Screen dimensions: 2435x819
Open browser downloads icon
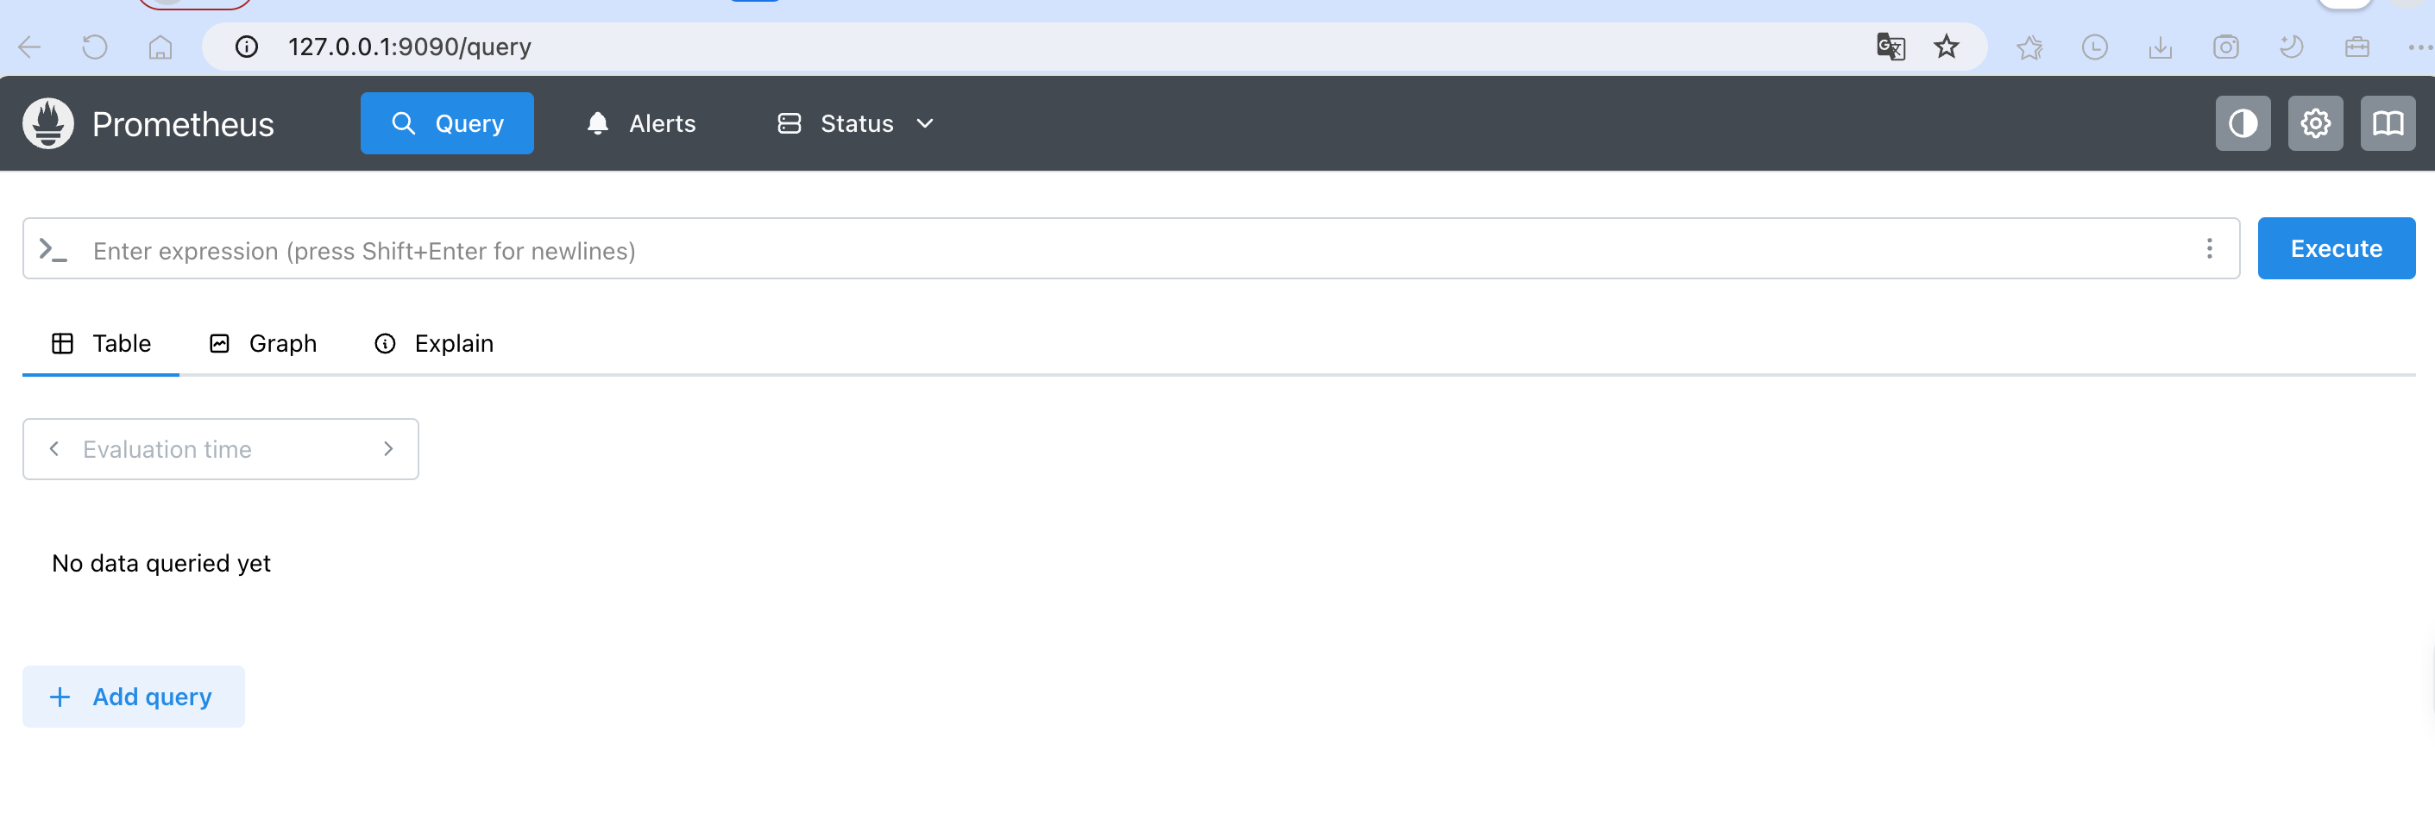pyautogui.click(x=2160, y=47)
